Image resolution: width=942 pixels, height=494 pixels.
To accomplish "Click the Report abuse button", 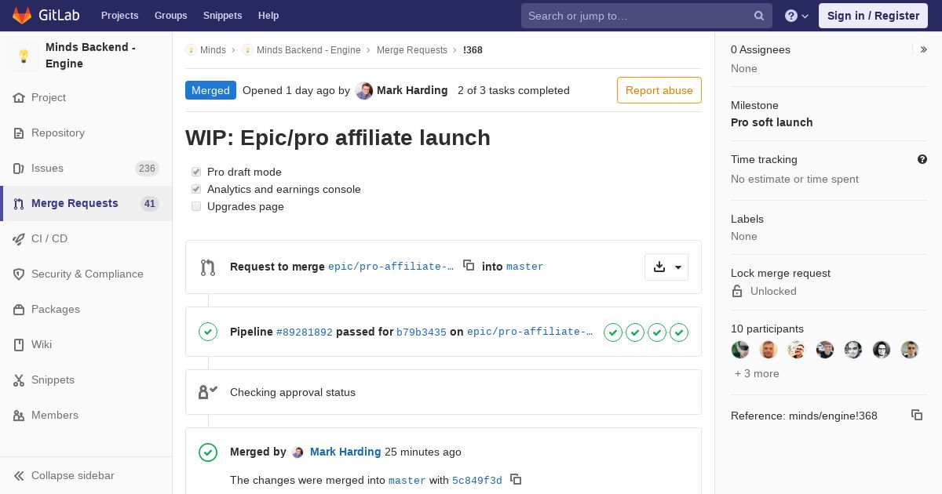I will point(659,90).
